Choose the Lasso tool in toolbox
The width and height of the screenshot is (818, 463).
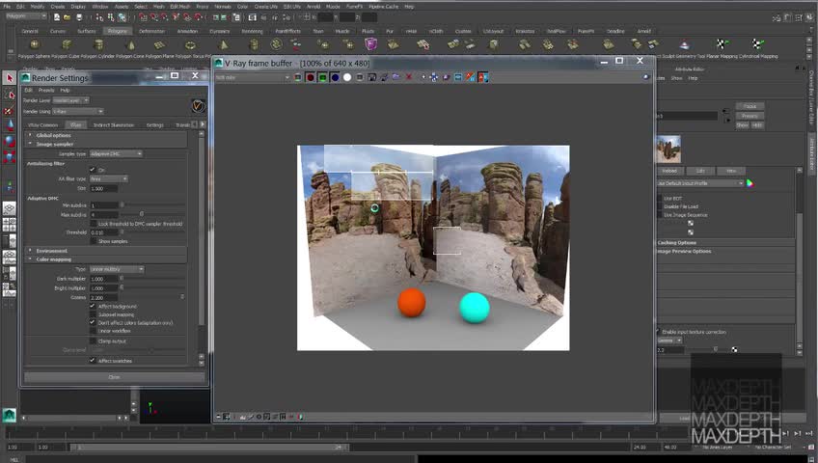click(x=10, y=95)
